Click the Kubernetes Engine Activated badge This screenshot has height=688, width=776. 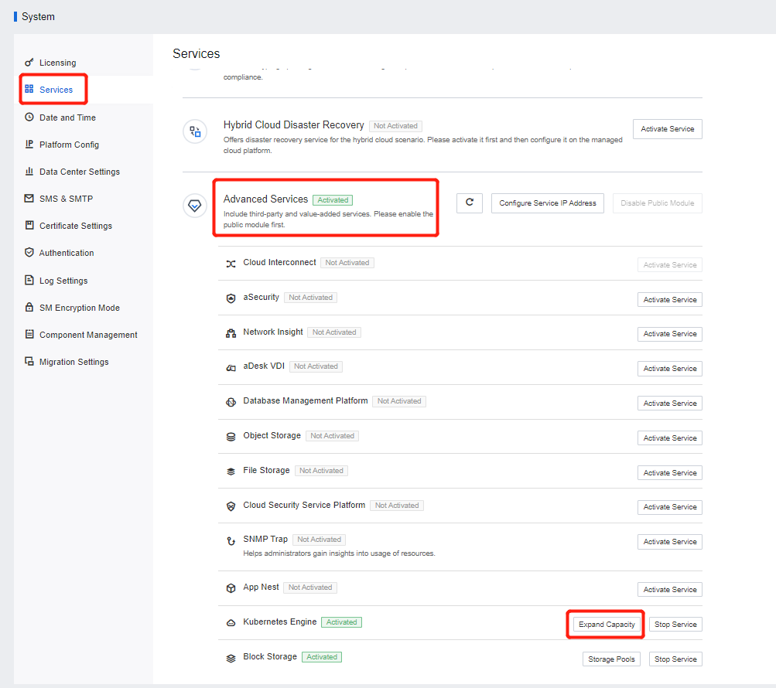click(341, 622)
